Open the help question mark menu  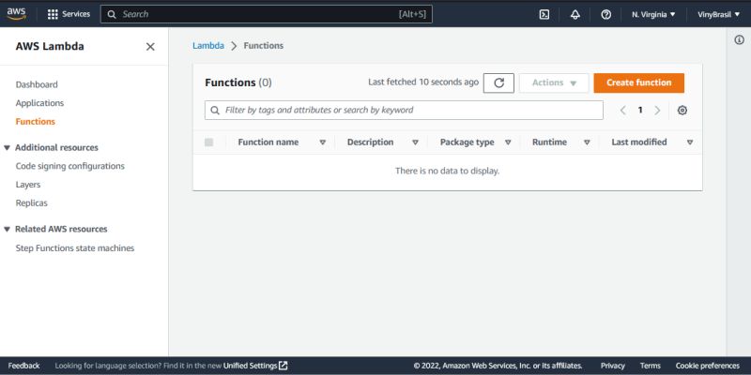pos(605,14)
